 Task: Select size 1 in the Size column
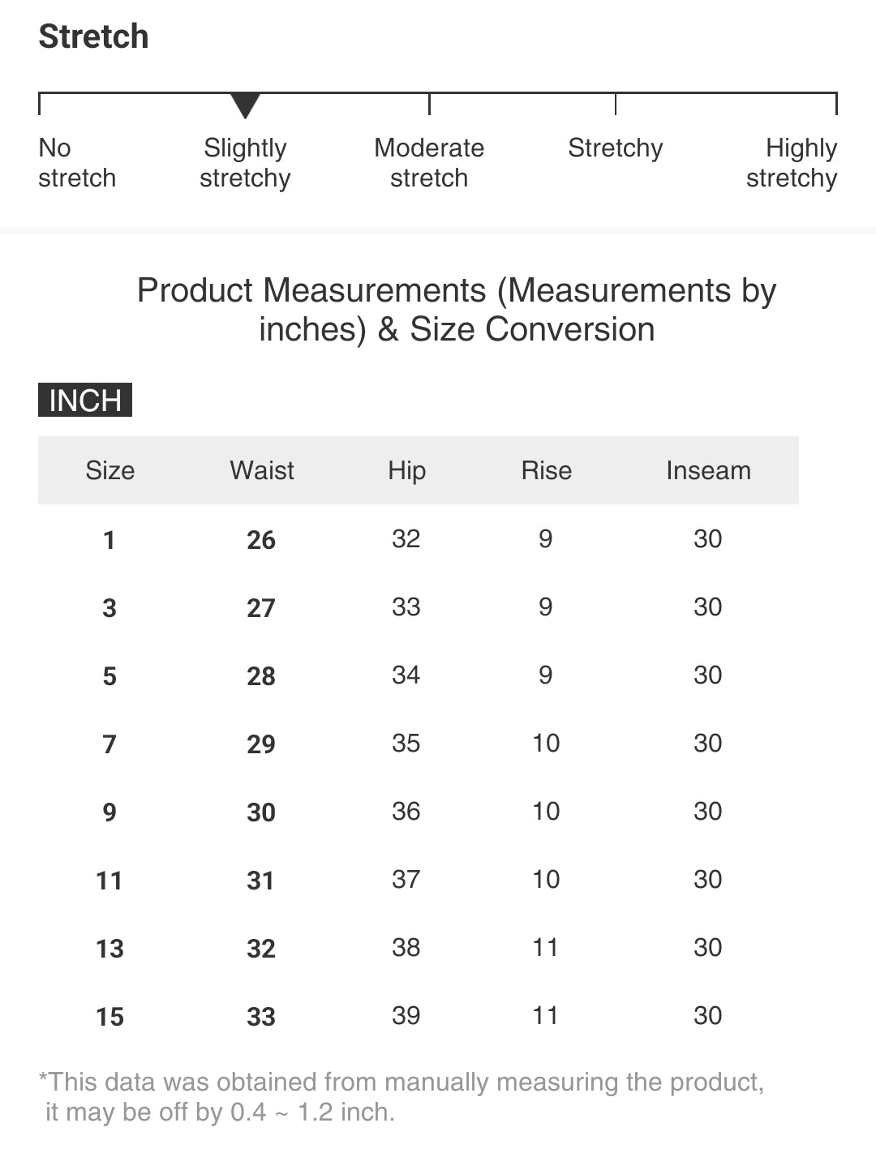109,540
